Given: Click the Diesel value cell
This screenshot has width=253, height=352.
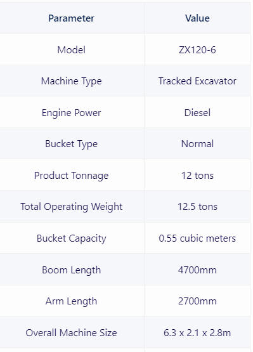Looking at the screenshot, I should click(197, 113).
